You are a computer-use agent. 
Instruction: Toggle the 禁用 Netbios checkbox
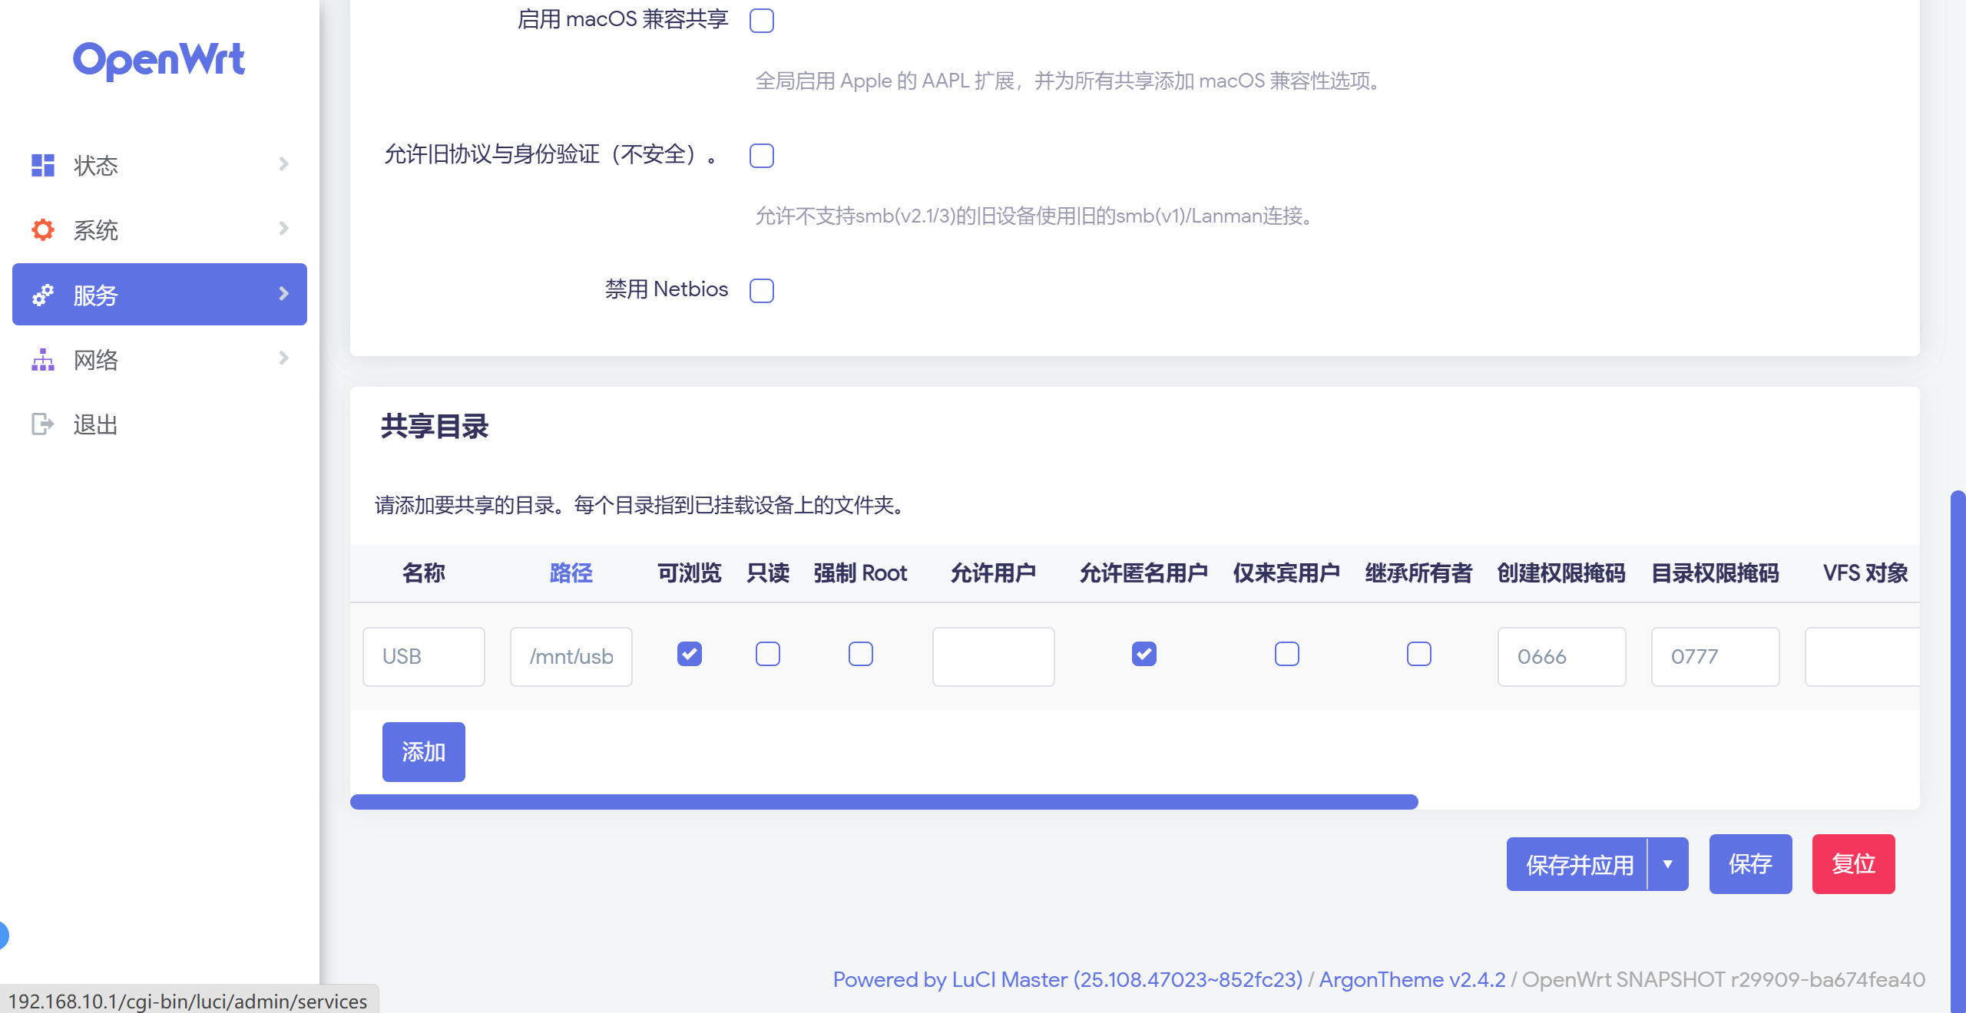(761, 291)
